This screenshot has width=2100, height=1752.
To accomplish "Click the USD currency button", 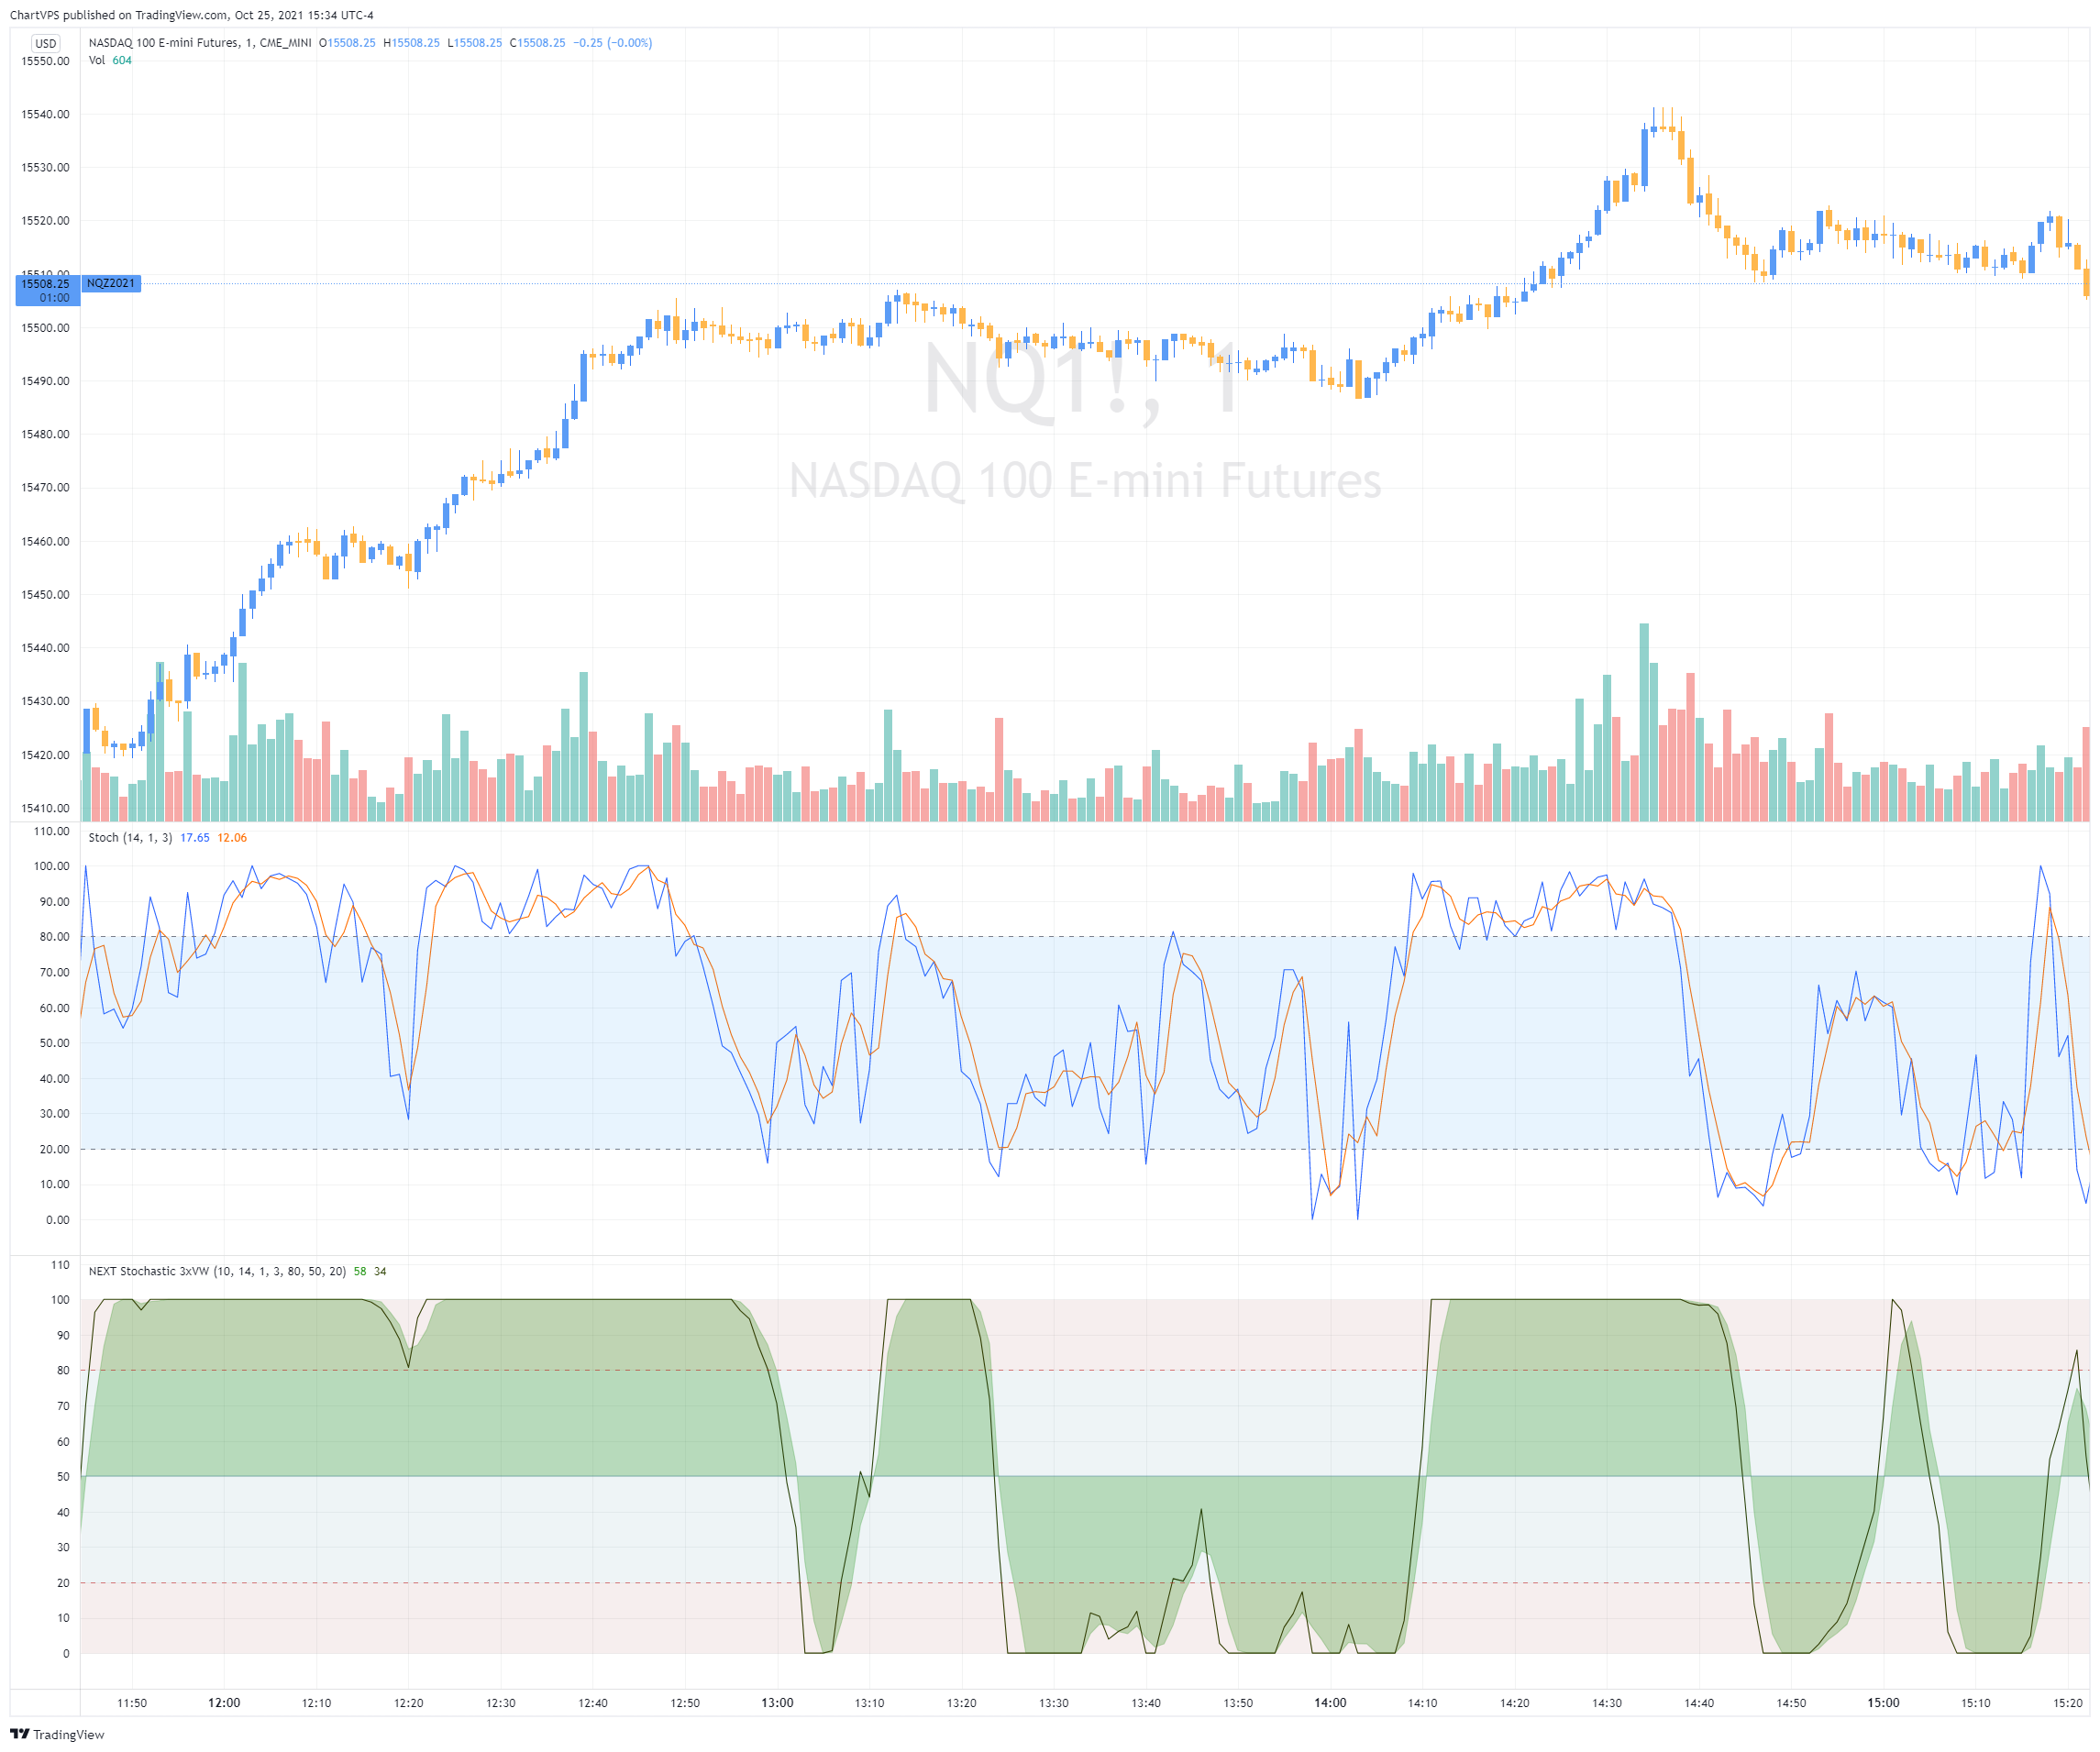I will pos(45,43).
